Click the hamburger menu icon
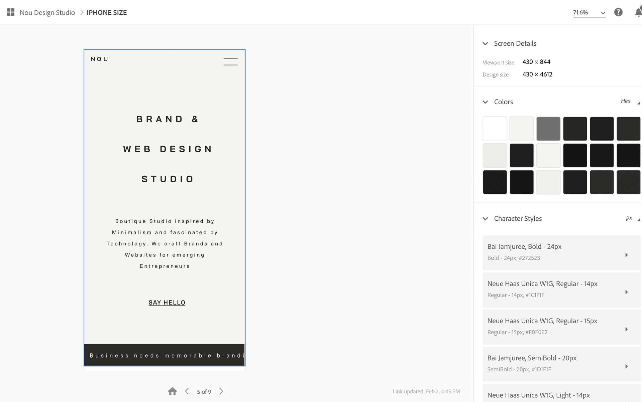642x402 pixels. tap(230, 61)
